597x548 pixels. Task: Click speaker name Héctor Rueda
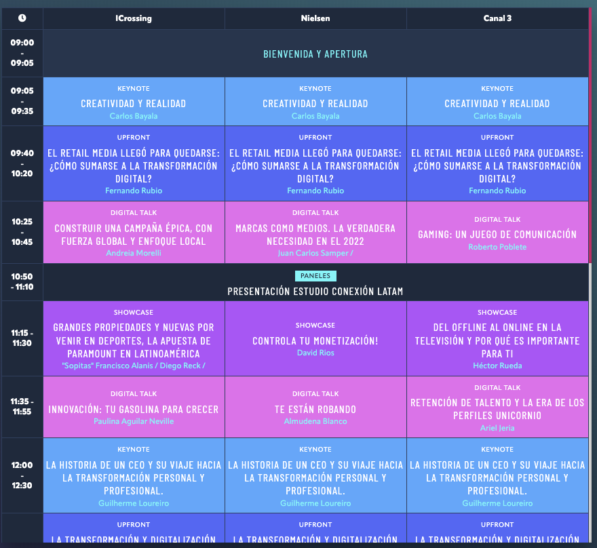pos(497,366)
